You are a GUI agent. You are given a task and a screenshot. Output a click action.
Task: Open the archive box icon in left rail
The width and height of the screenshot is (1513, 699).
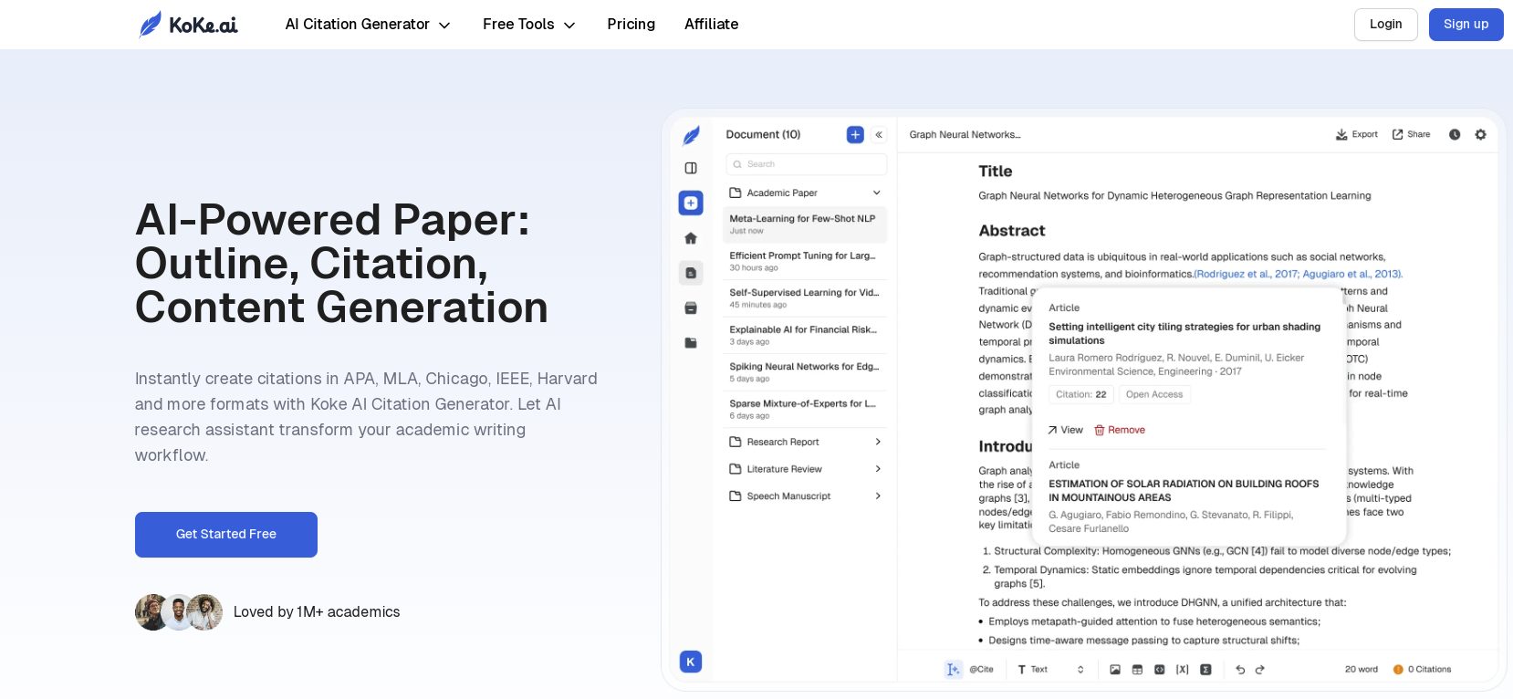(x=691, y=308)
